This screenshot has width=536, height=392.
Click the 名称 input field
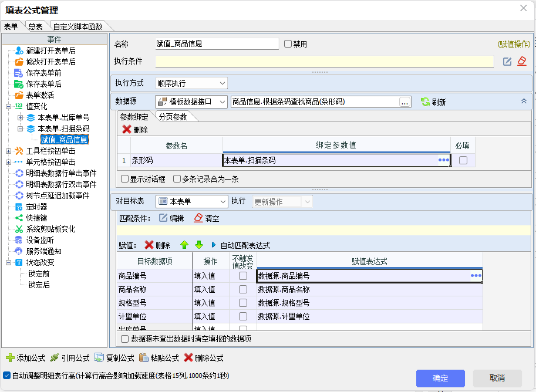click(216, 44)
